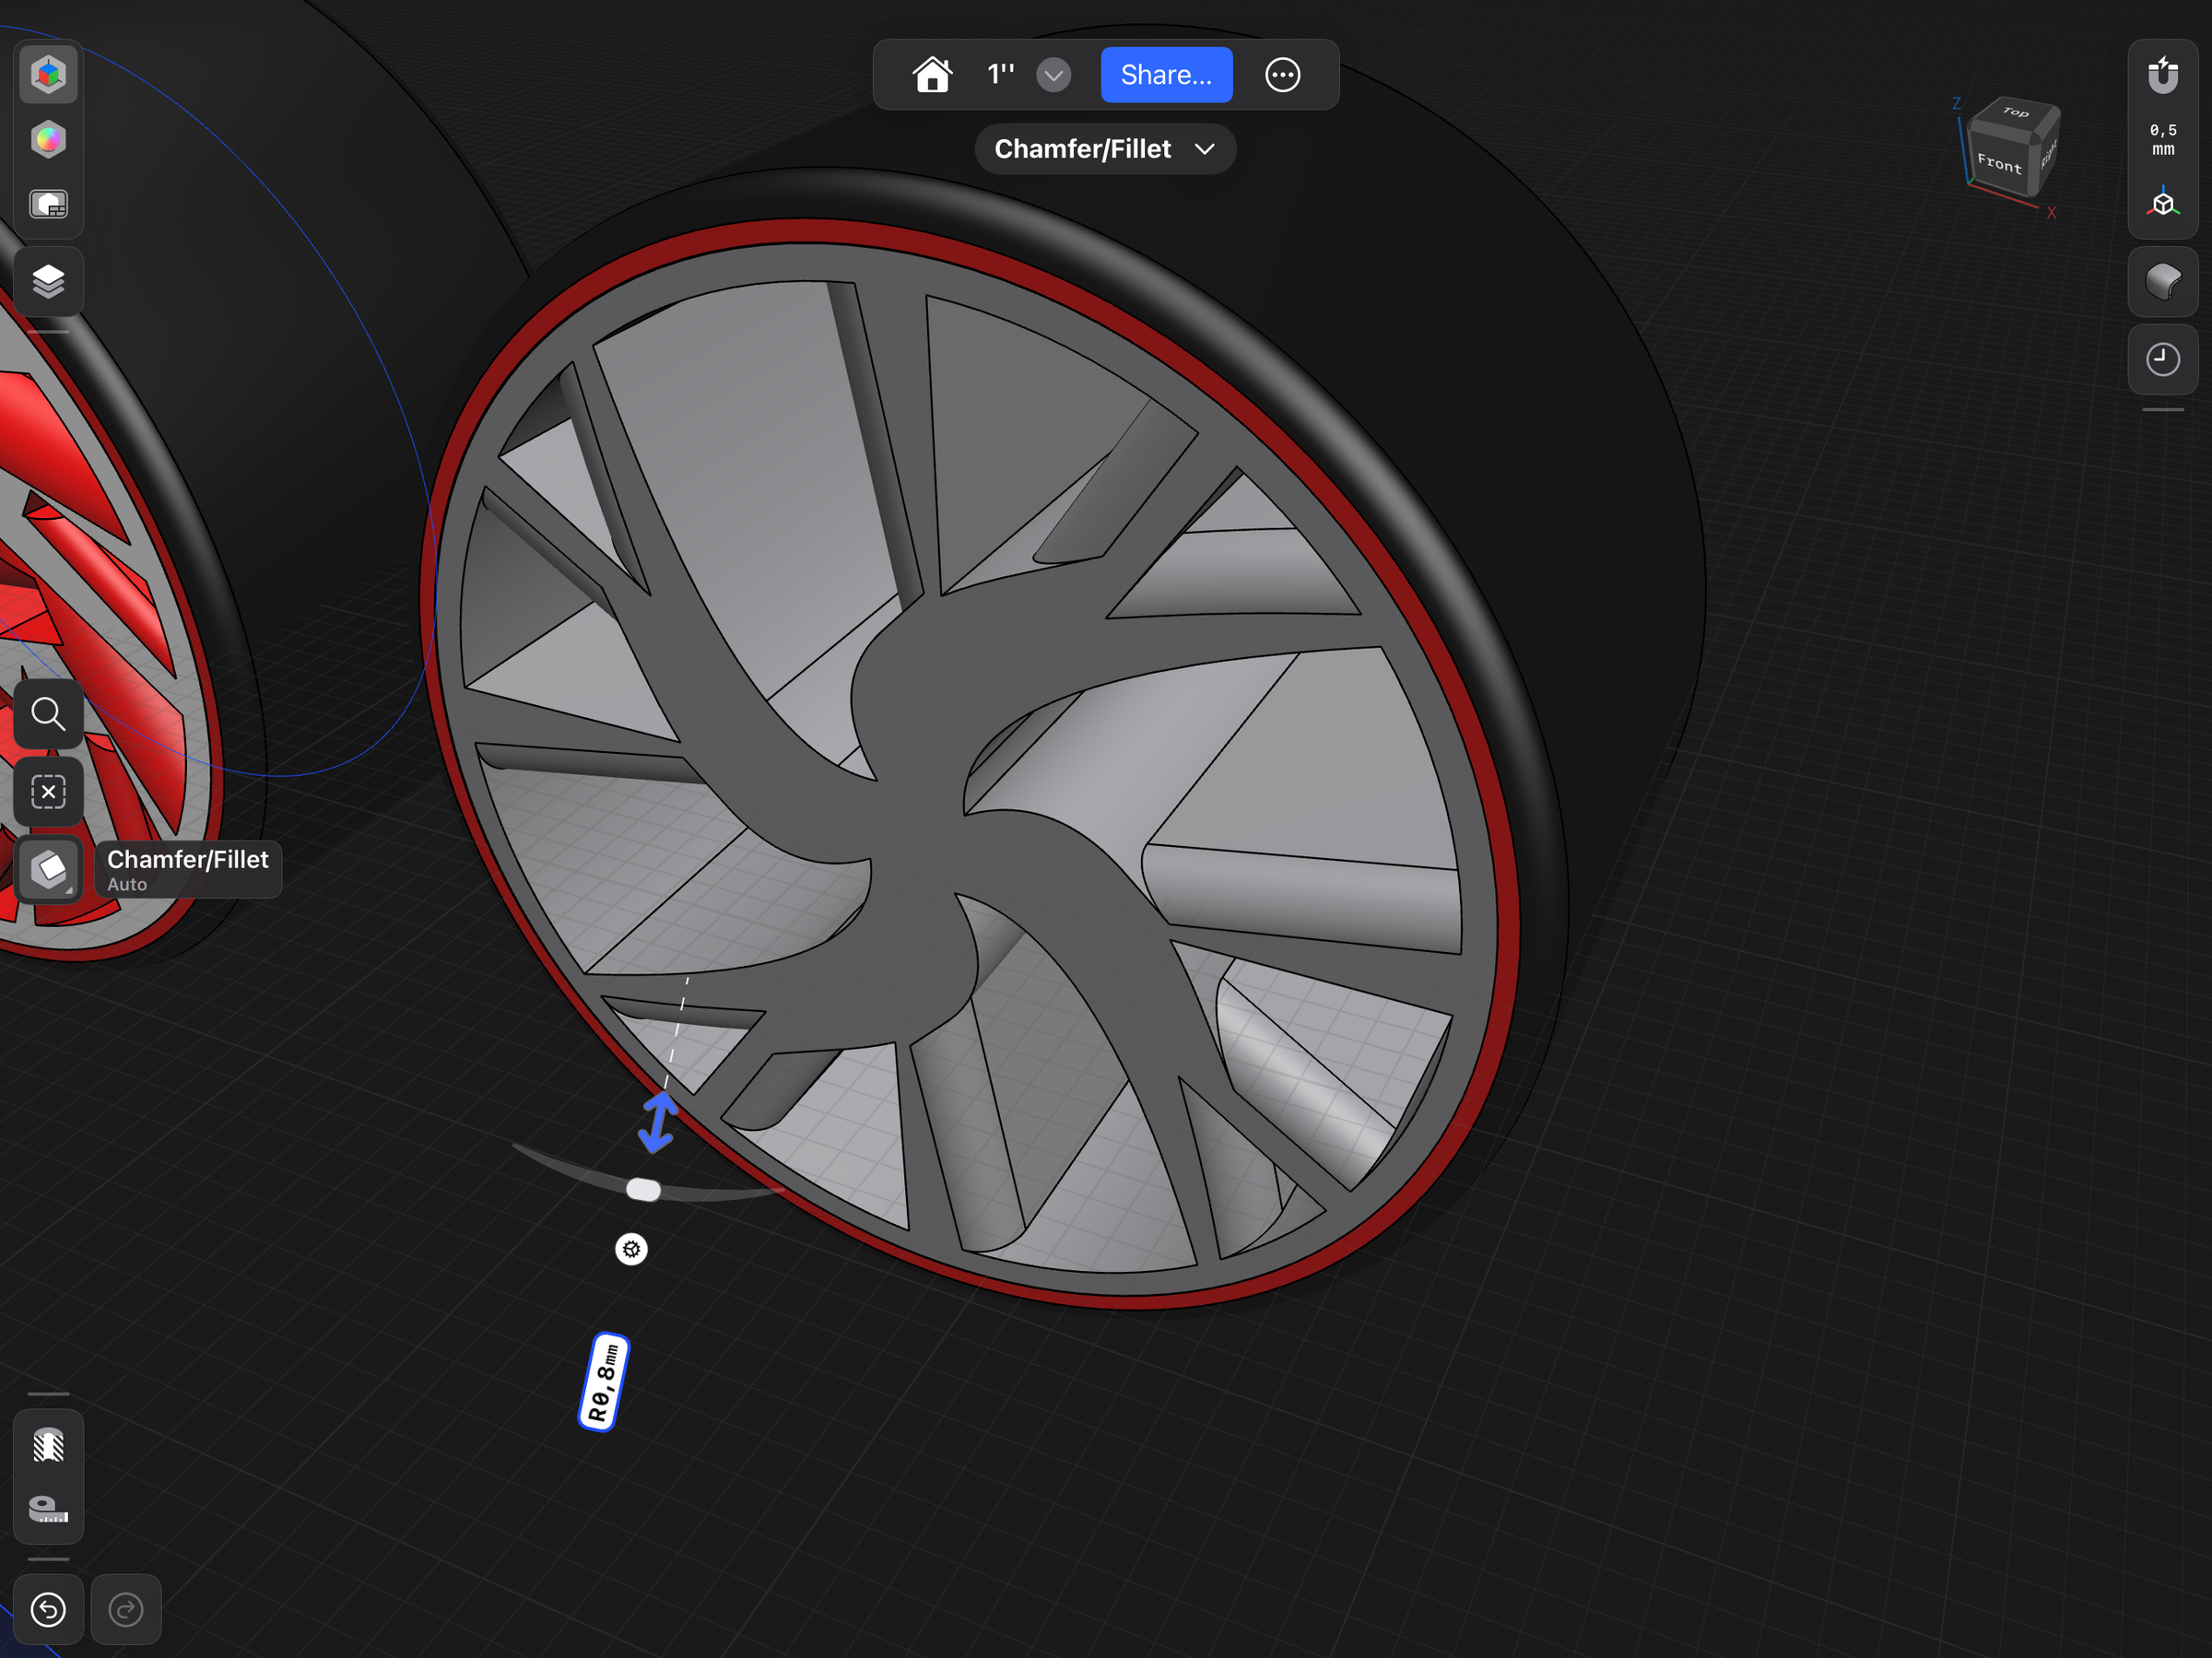Open the drawings view icon
Screen dimensions: 2212x1658
[x=48, y=205]
